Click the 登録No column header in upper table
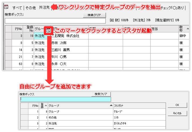This screenshot has width=192, height=132. pos(29,29)
